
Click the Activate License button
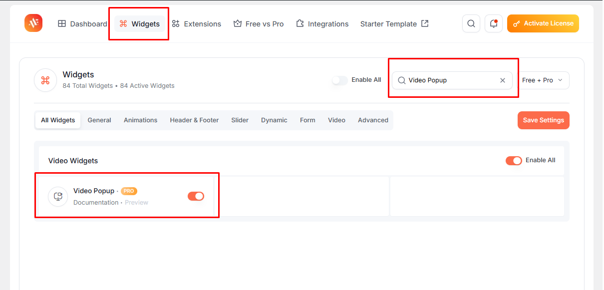543,23
